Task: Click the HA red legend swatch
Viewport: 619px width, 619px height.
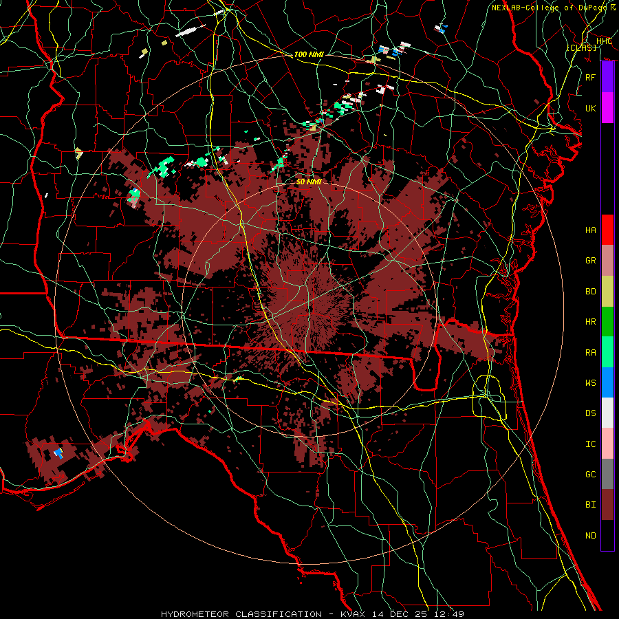Action: click(607, 230)
